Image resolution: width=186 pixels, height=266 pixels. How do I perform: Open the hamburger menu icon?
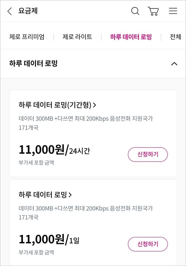pos(173,11)
